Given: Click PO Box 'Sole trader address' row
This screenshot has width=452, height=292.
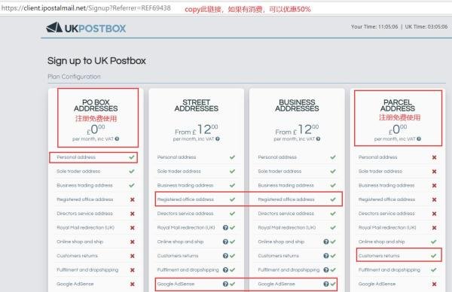Looking at the screenshot, I should tap(96, 172).
